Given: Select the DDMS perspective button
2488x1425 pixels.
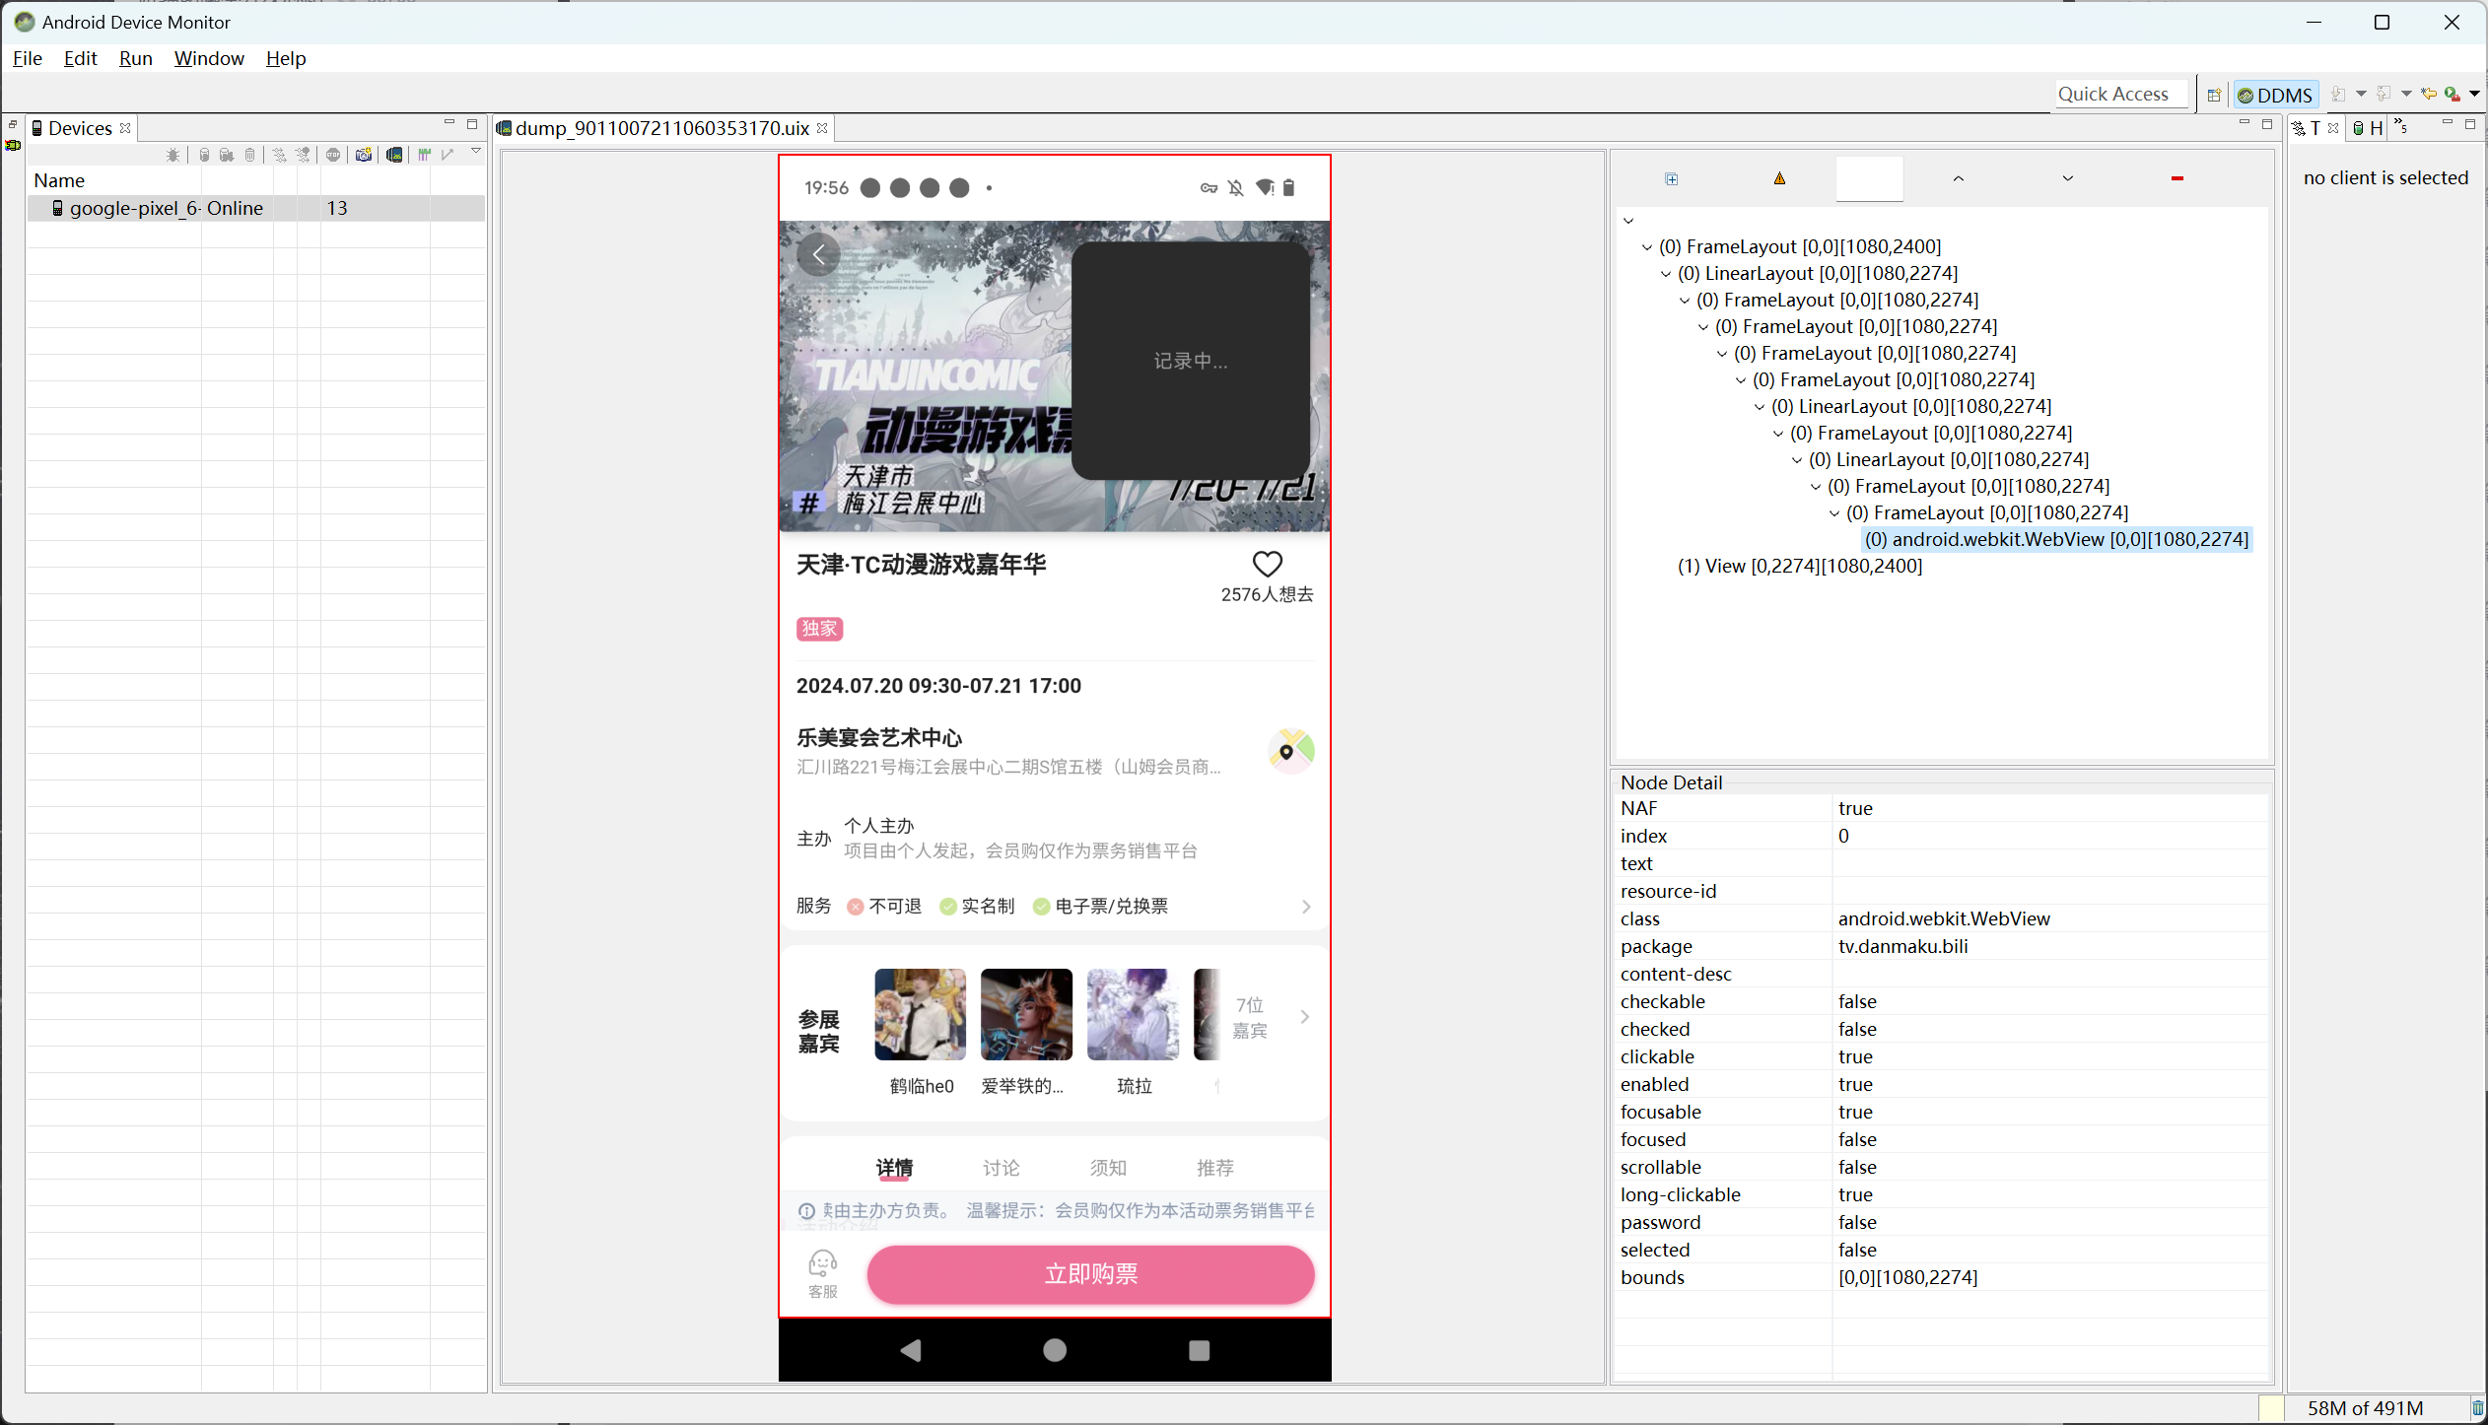Looking at the screenshot, I should click(2275, 95).
